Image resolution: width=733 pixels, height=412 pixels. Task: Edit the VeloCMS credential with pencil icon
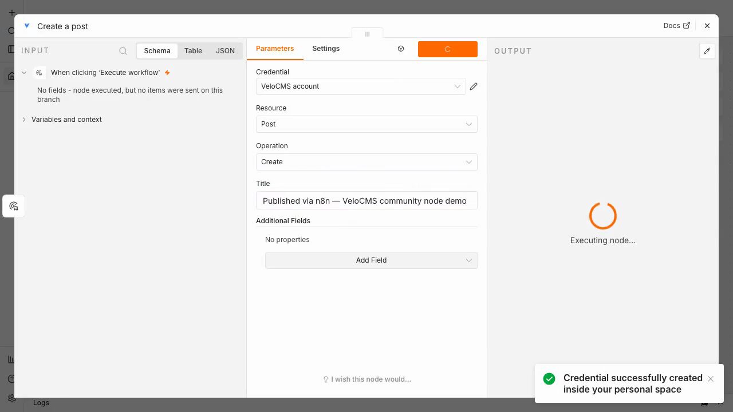[474, 86]
